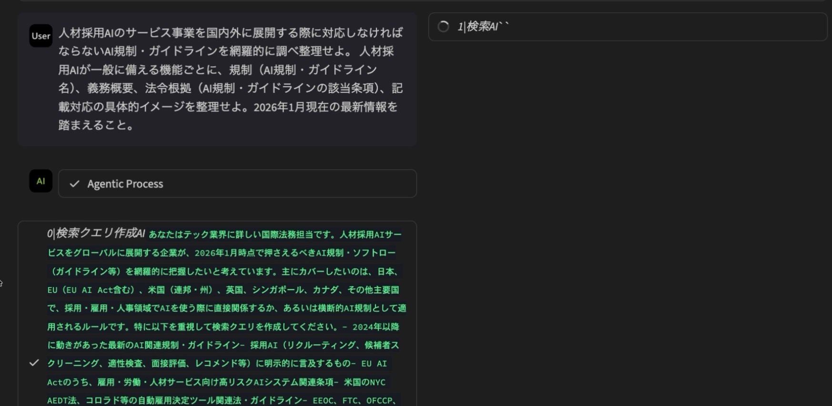Click the user message line starting 名）、義務概要、法令根拠
The image size is (832, 406).
click(230, 88)
